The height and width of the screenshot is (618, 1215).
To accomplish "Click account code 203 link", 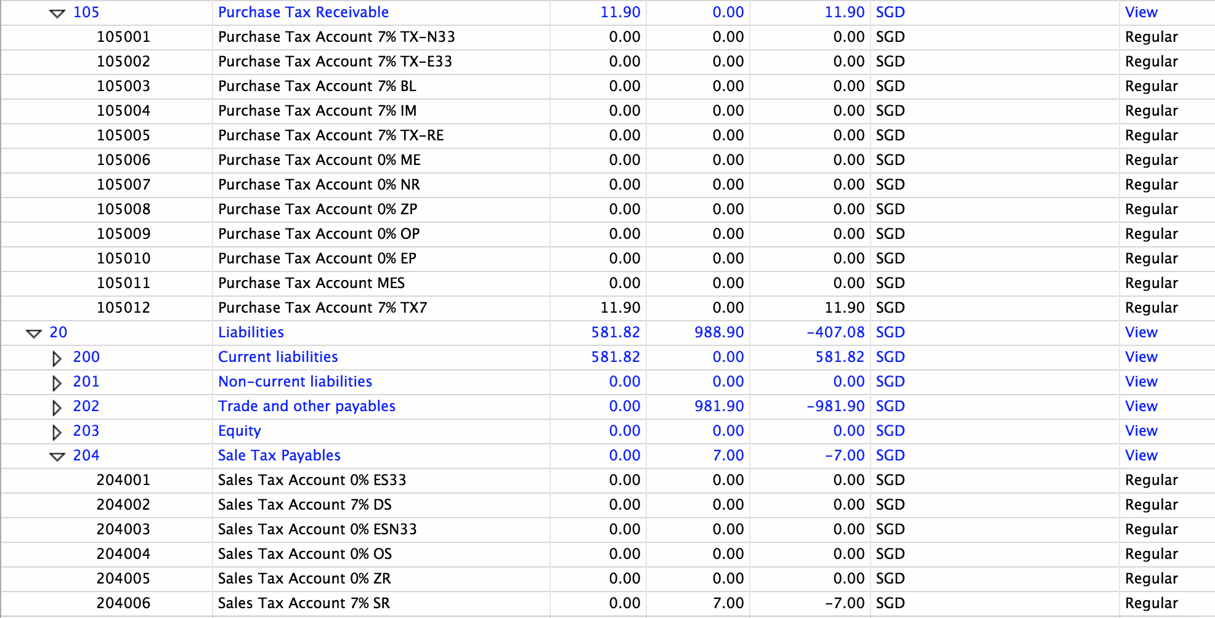I will pyautogui.click(x=86, y=431).
